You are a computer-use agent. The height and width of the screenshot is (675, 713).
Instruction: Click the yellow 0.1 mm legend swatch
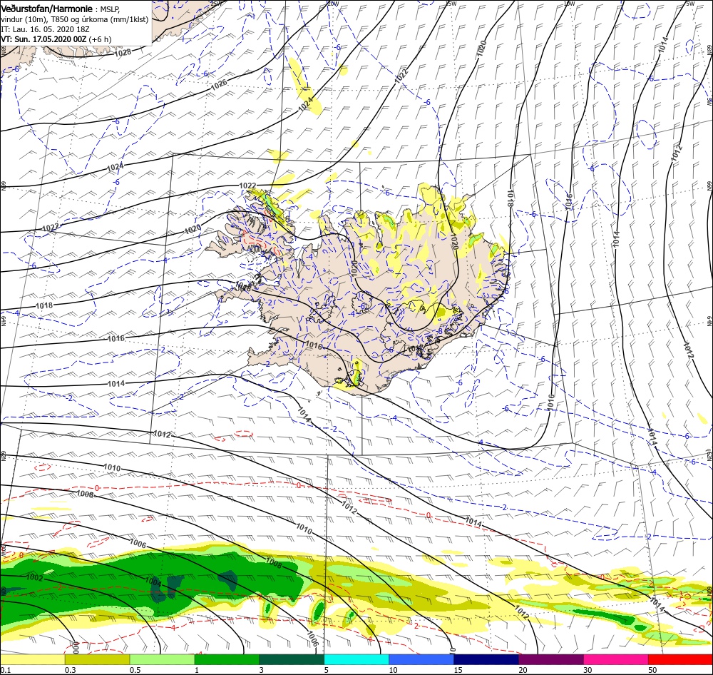tap(32, 659)
